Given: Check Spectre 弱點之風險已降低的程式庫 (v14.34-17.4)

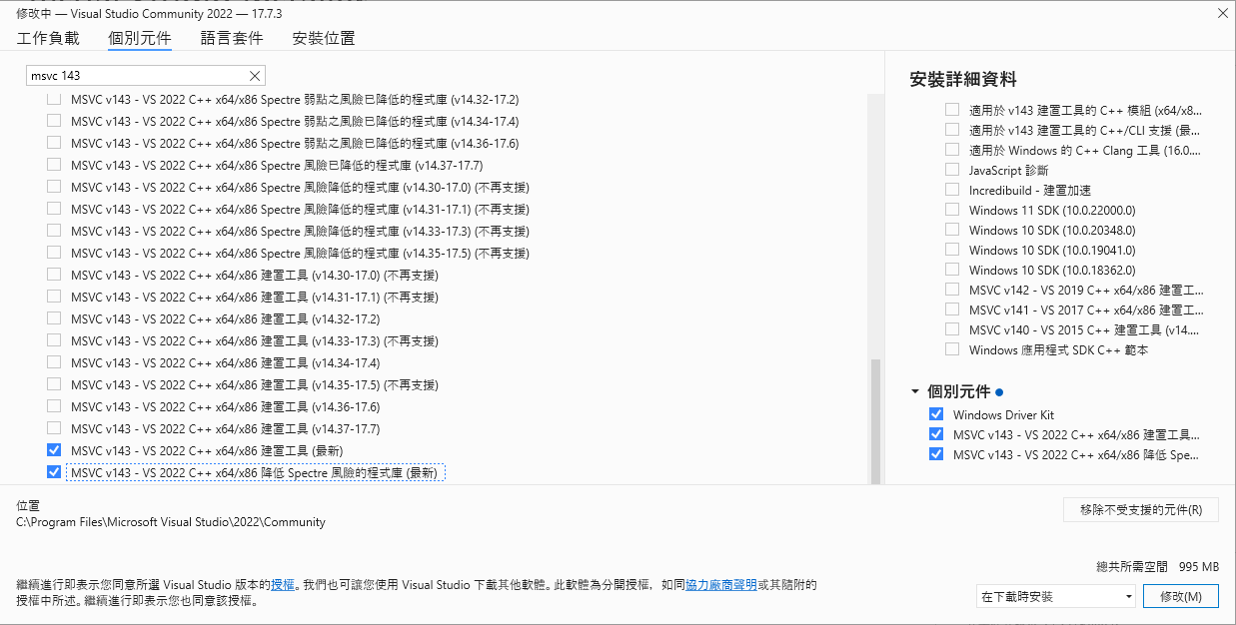Looking at the screenshot, I should click(x=54, y=122).
